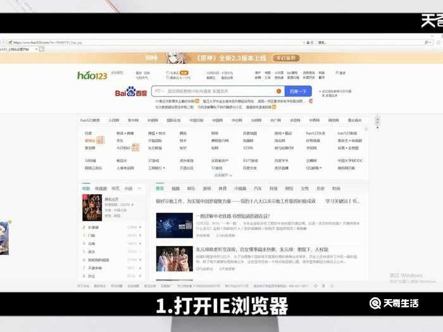Click the IE search magnifier icon

(427, 42)
